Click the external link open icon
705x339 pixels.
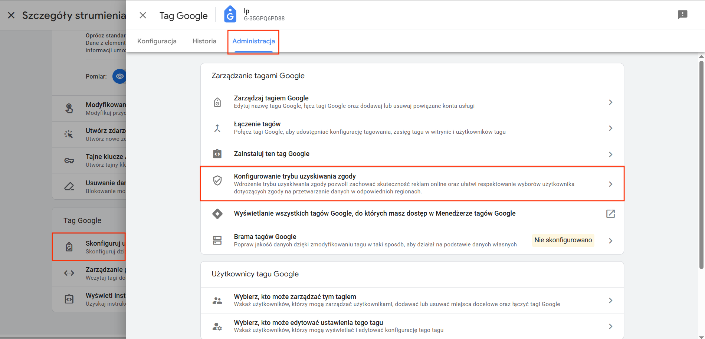(610, 214)
